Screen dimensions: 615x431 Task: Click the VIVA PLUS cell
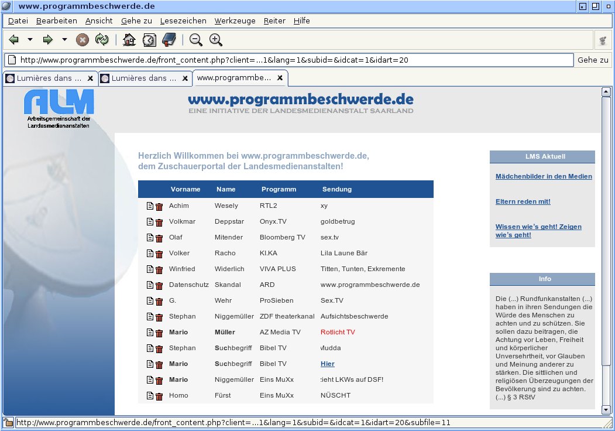[278, 269]
